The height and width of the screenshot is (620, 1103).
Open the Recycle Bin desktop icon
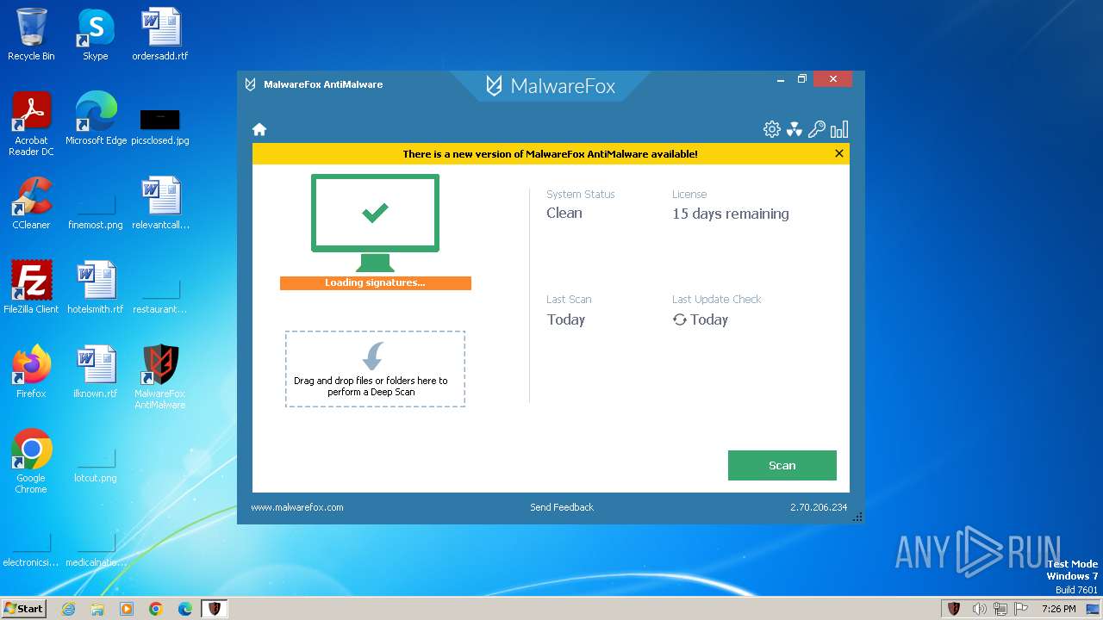[31, 34]
